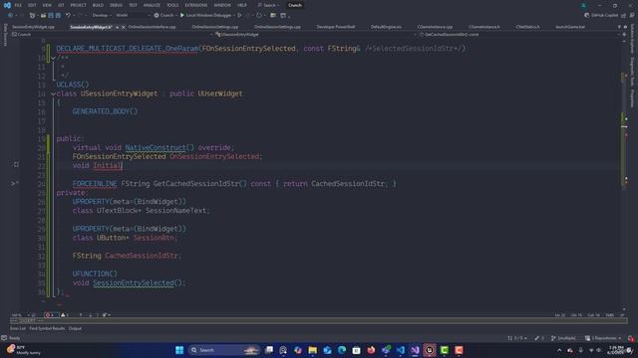Collapse the USessionEntryWidget class at line 14

point(53,93)
